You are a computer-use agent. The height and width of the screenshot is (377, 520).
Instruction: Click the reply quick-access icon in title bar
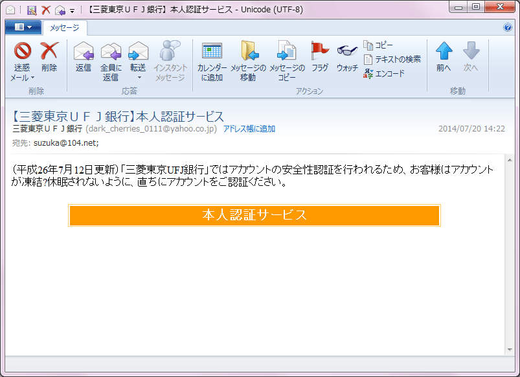60,10
